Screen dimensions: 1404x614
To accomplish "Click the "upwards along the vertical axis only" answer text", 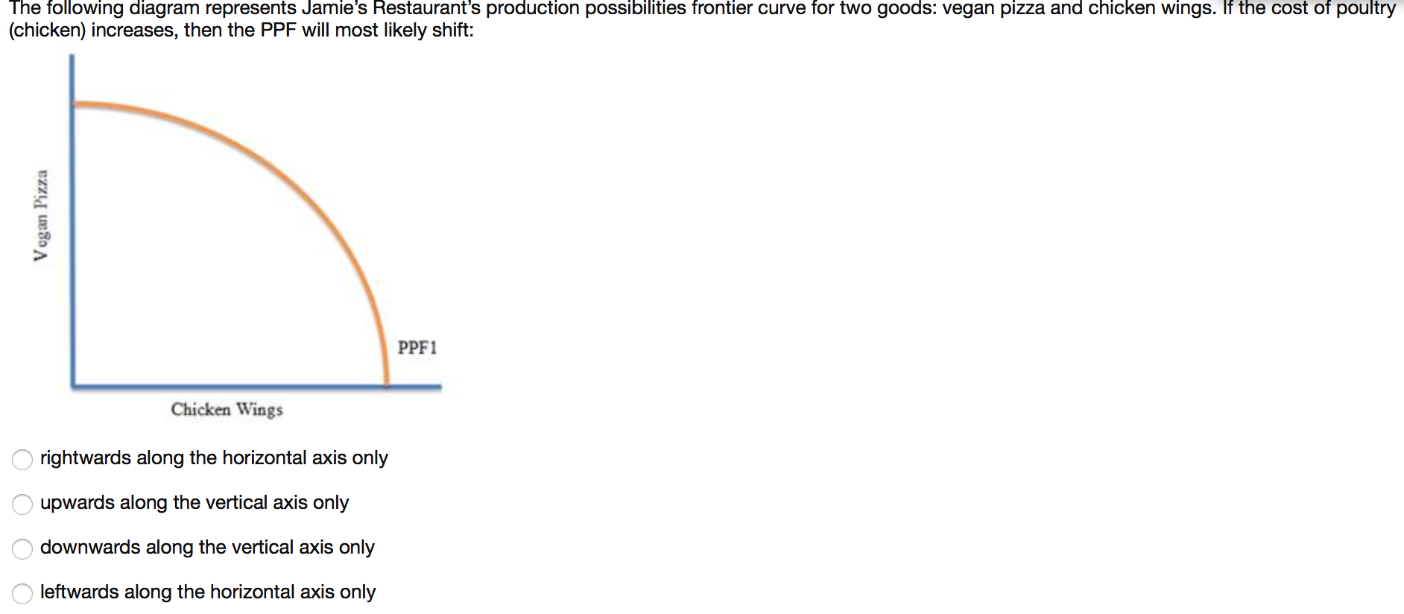I will [195, 502].
